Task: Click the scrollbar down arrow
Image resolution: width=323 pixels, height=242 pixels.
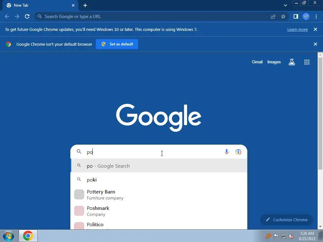Action: coord(320,227)
